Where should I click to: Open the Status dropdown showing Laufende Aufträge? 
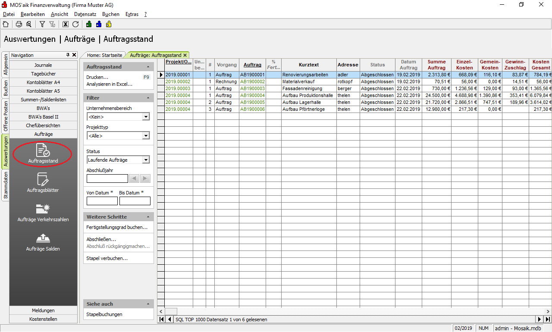(x=146, y=160)
